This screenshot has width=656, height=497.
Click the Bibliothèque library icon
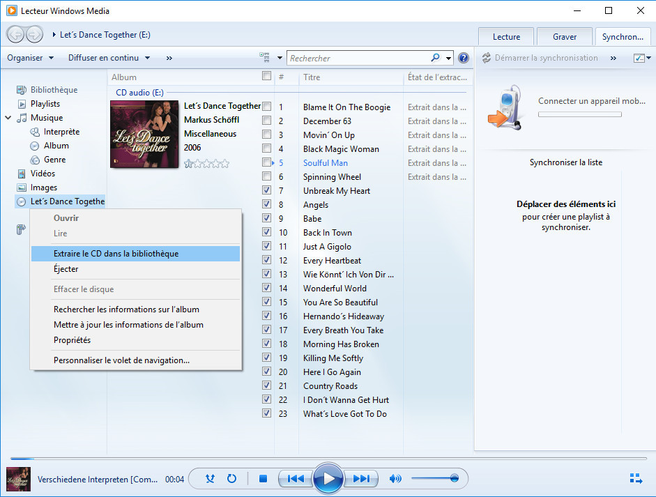22,89
